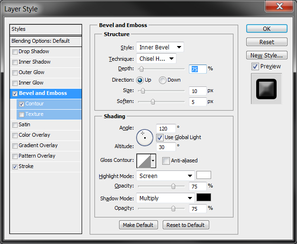Open Highlight Mode dropdown set to Screen

165,176
